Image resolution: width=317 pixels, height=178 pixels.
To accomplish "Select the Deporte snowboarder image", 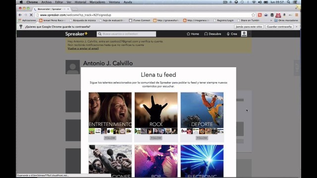I will pos(202,110).
